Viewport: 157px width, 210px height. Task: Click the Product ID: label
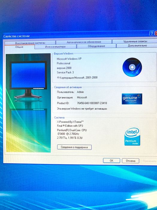(x=63, y=103)
